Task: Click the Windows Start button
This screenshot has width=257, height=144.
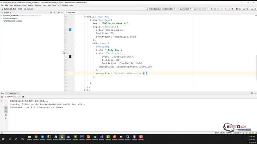Action: (3, 140)
